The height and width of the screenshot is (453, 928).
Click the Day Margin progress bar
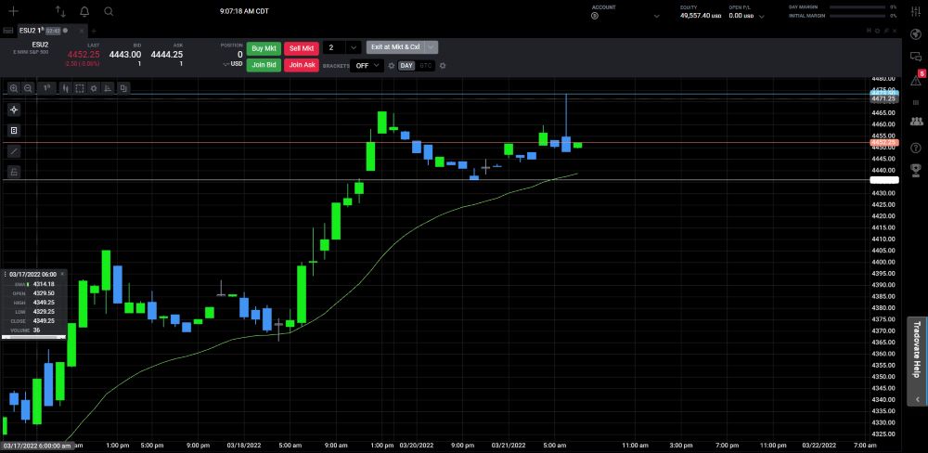point(857,7)
